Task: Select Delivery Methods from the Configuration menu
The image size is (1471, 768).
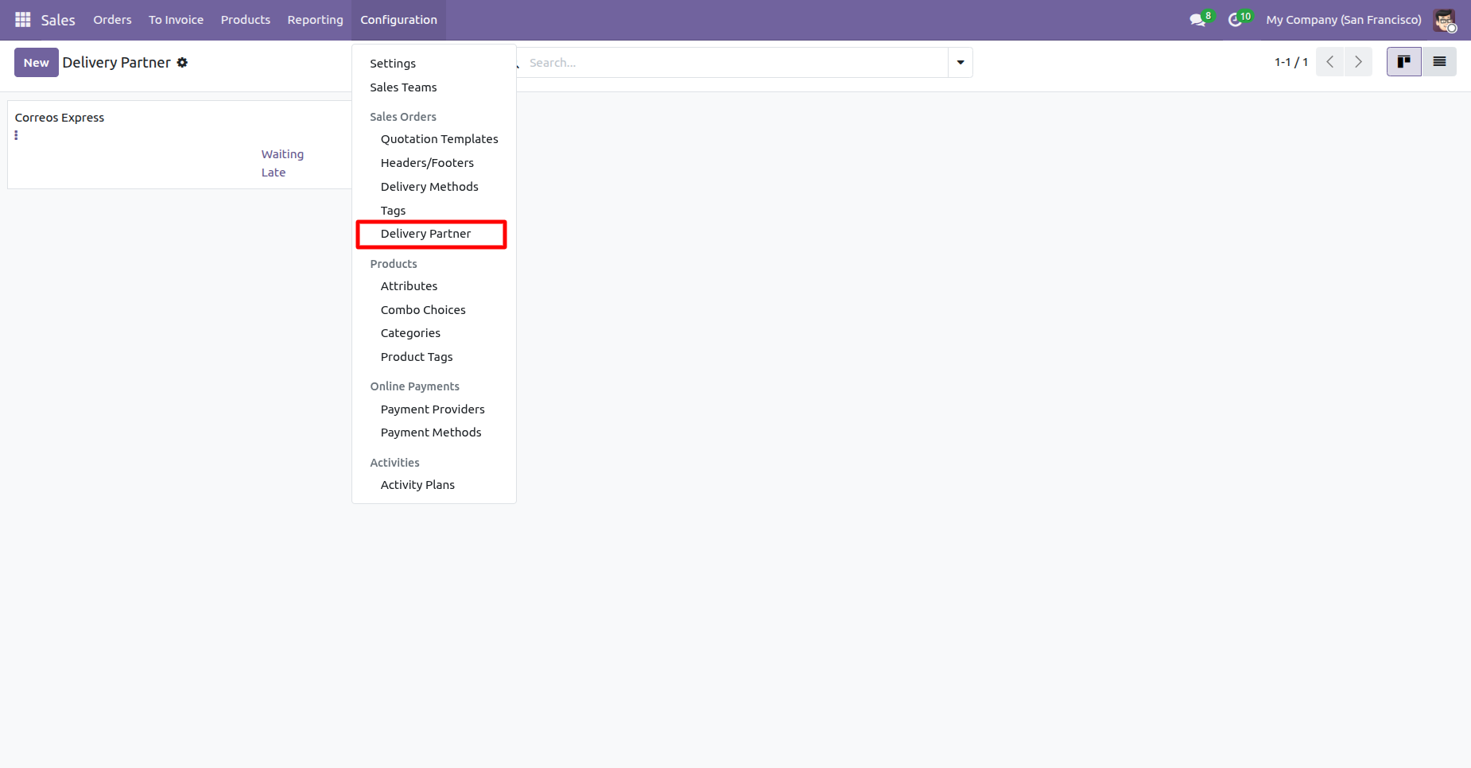Action: [429, 187]
